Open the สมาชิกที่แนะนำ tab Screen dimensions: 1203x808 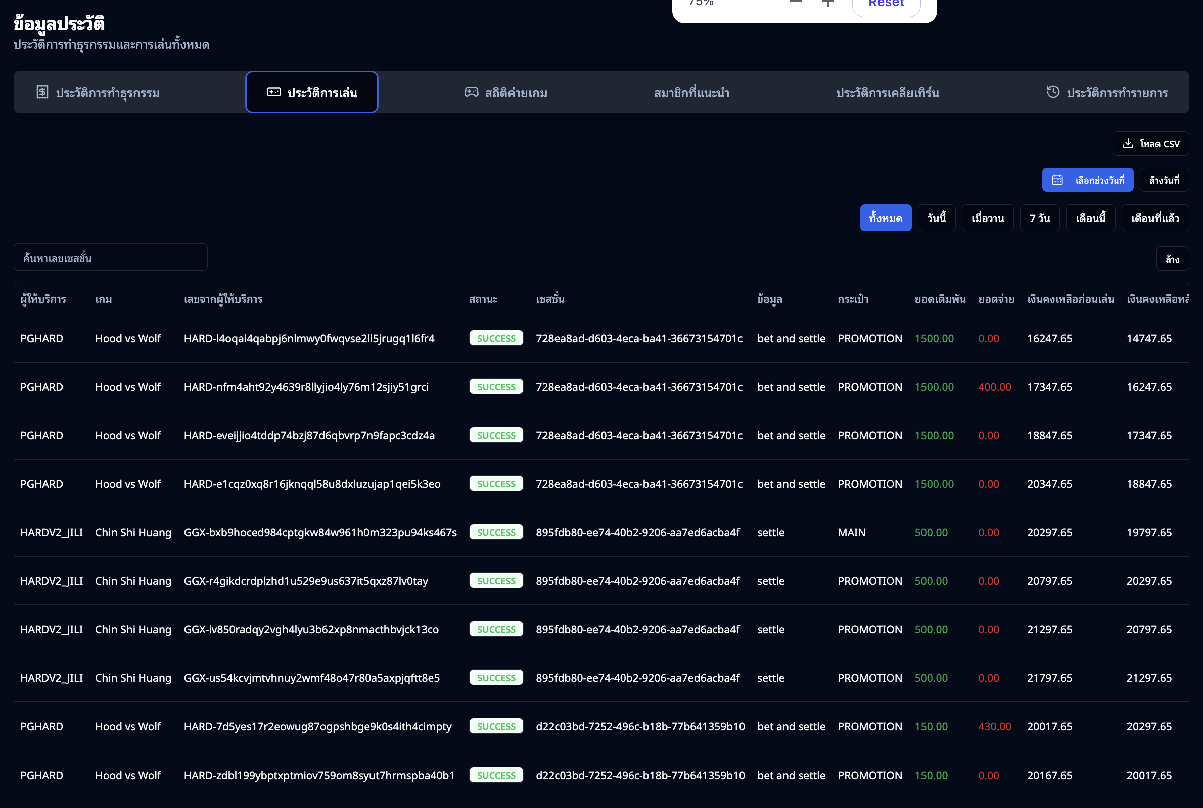(691, 93)
